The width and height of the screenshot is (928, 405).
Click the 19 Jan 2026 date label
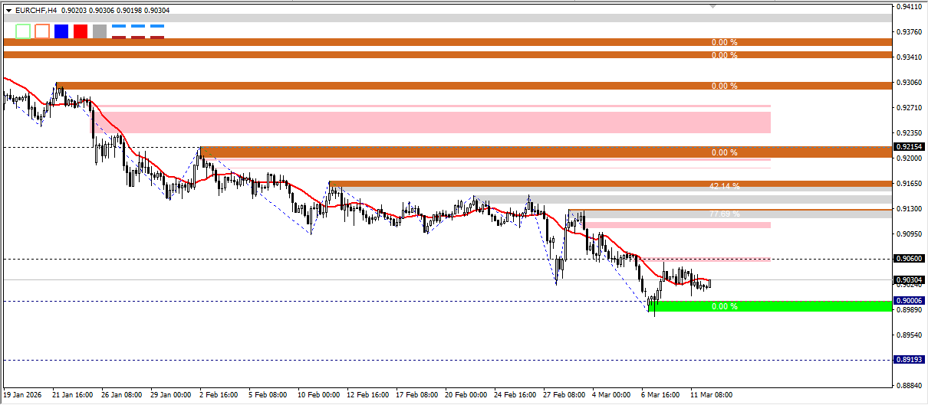[x=22, y=396]
